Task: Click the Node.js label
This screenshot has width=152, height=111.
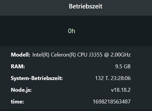Action: click(x=21, y=90)
